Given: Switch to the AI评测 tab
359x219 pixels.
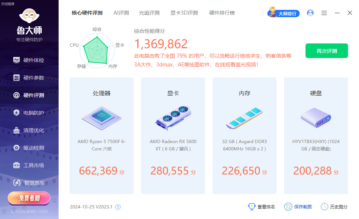Looking at the screenshot, I should click(x=121, y=13).
